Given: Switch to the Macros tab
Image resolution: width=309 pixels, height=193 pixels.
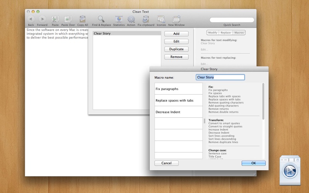Looking at the screenshot, I should [x=239, y=33].
